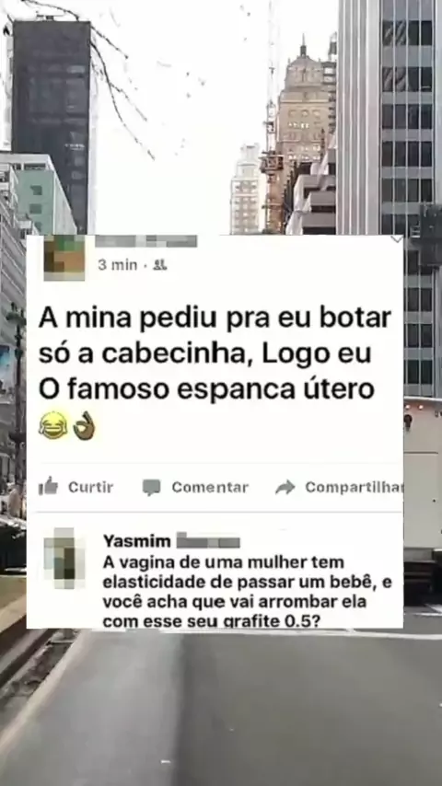Open the 3 min timestamp link

coord(117,265)
